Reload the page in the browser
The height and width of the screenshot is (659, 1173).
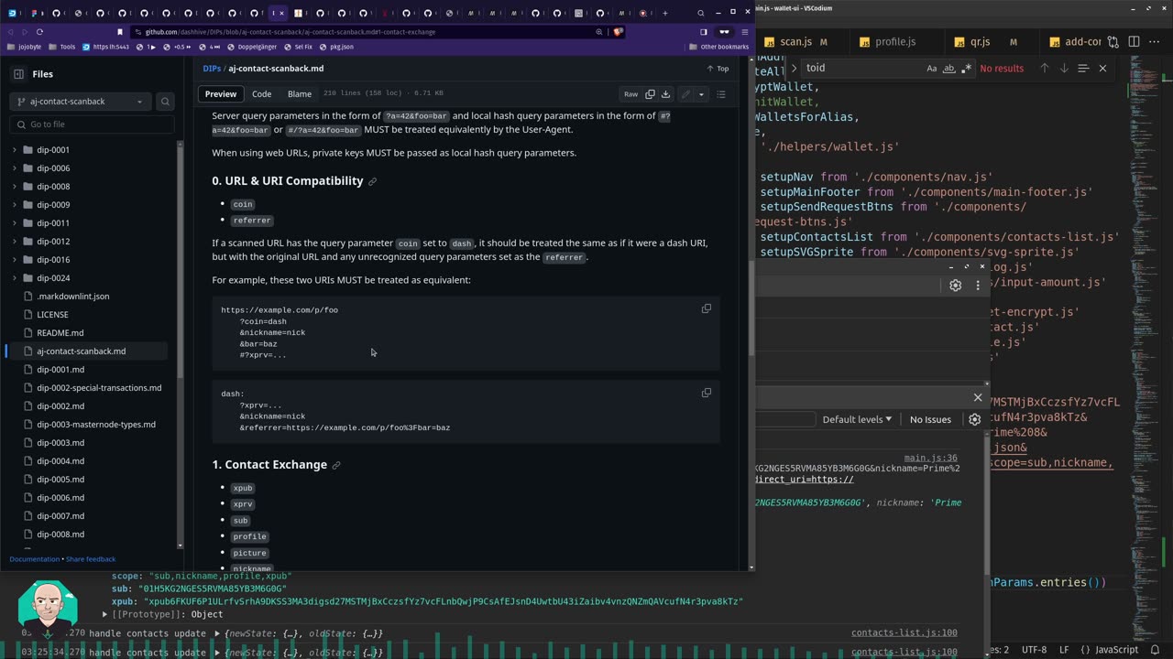pyautogui.click(x=39, y=32)
